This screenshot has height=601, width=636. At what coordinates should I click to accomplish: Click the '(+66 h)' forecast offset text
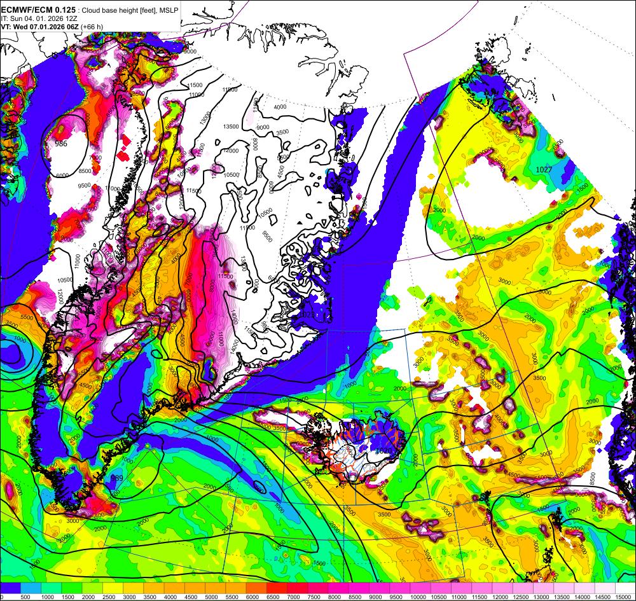click(x=92, y=27)
